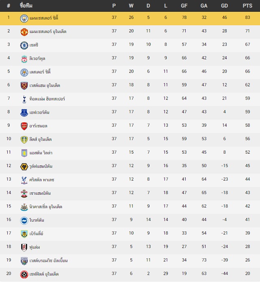Screen dimensions: 260x282
Task: Open the เลสเตอร์ ซิตี้ team name
Action: pos(40,72)
